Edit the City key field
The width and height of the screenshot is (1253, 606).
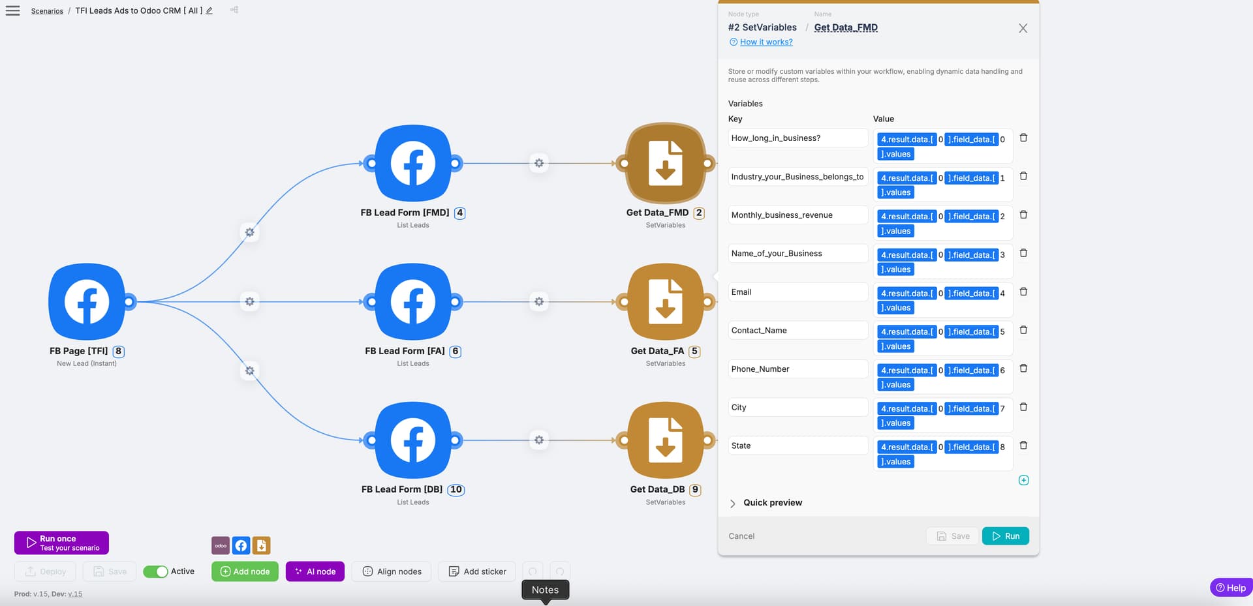[798, 408]
